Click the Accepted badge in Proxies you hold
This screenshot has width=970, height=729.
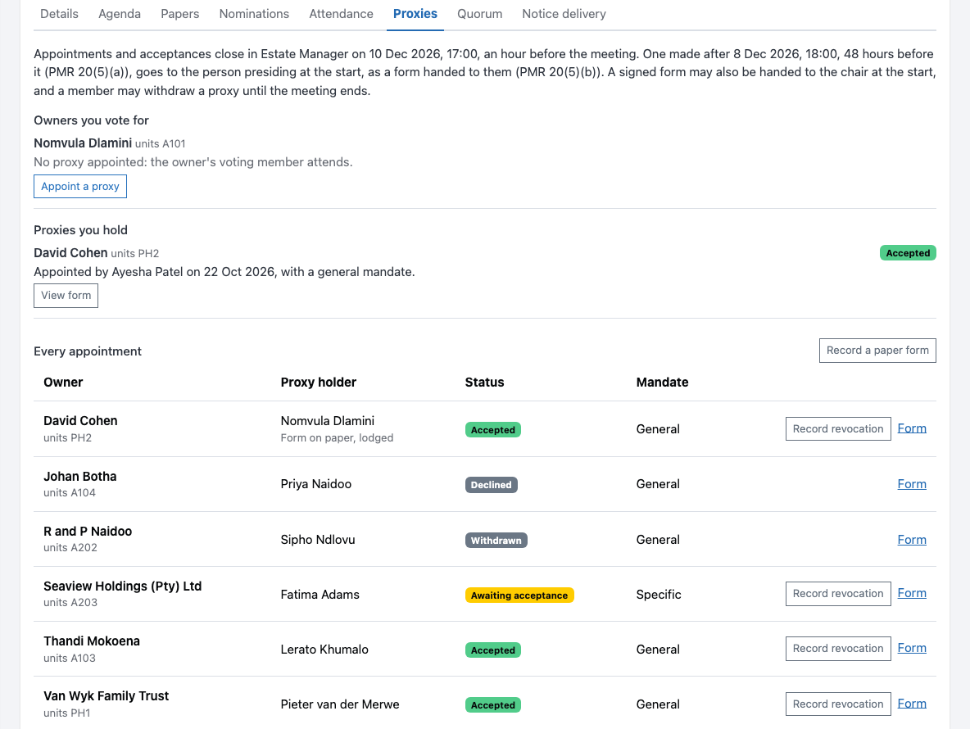[908, 253]
